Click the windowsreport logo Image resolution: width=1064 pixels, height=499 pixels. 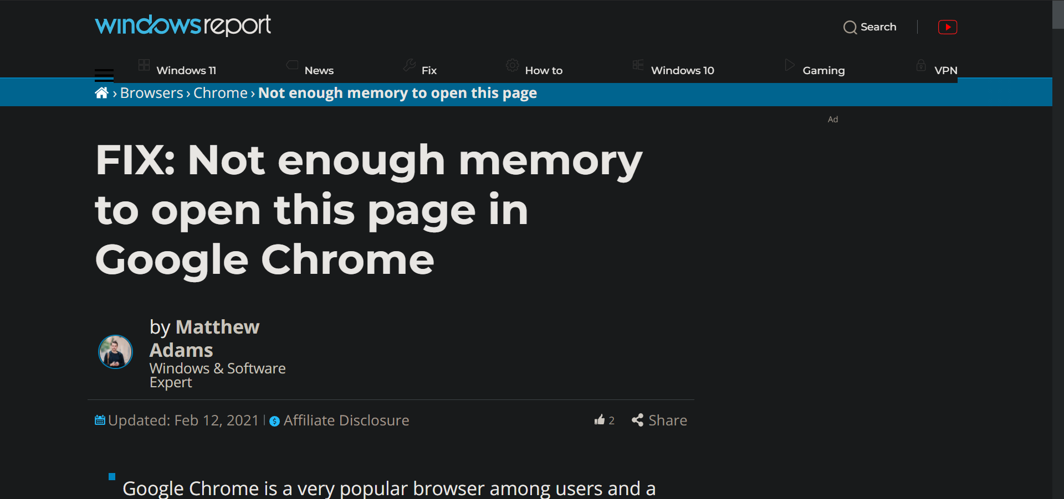183,25
